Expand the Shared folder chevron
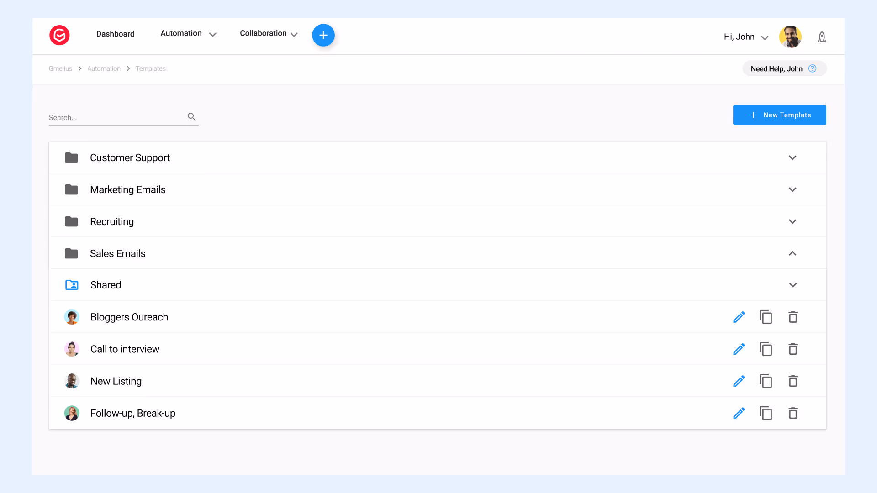The height and width of the screenshot is (493, 877). pyautogui.click(x=793, y=285)
